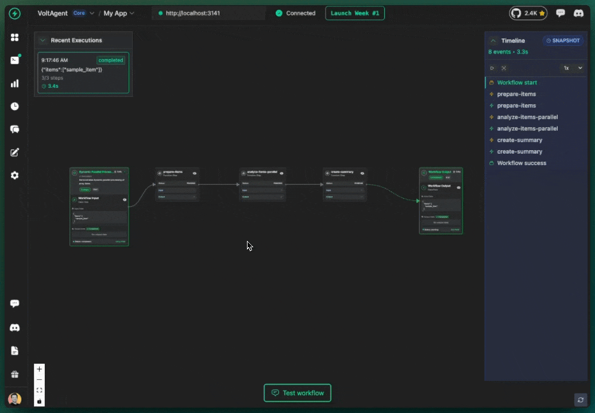The height and width of the screenshot is (413, 595).
Task: Open the conversations bubbles icon in sidebar
Action: click(x=14, y=130)
